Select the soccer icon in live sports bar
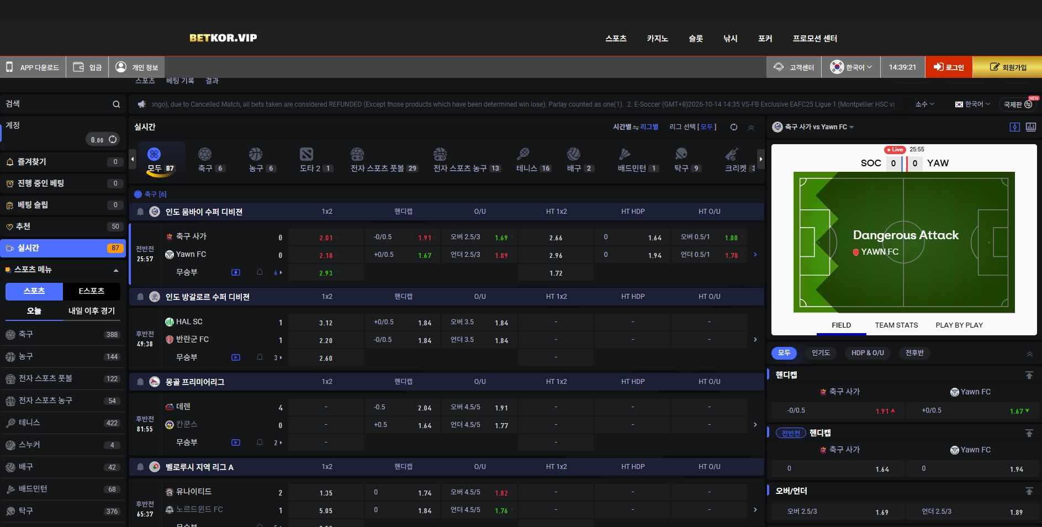Screen dimensions: 1042x527 pyautogui.click(x=205, y=154)
